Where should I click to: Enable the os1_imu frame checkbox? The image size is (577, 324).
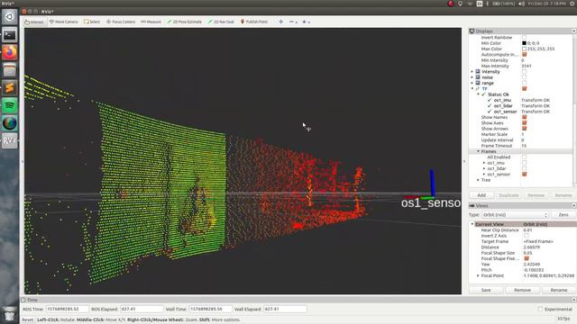click(x=524, y=163)
